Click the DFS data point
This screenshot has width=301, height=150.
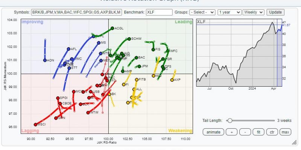tap(163, 67)
